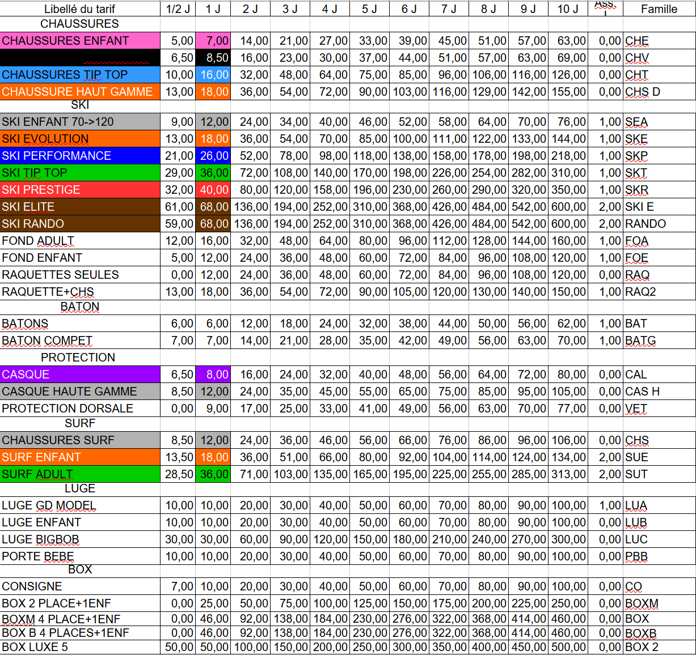This screenshot has width=696, height=655.
Task: Select the blue SKI PERFORMANCE row label
Action: [80, 156]
